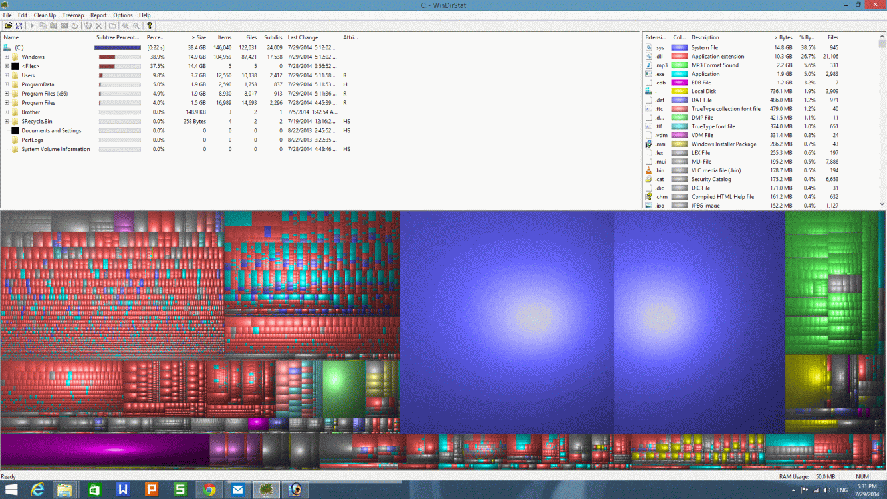Click the grey play arrow toolbar icon
The height and width of the screenshot is (499, 887).
tap(31, 25)
